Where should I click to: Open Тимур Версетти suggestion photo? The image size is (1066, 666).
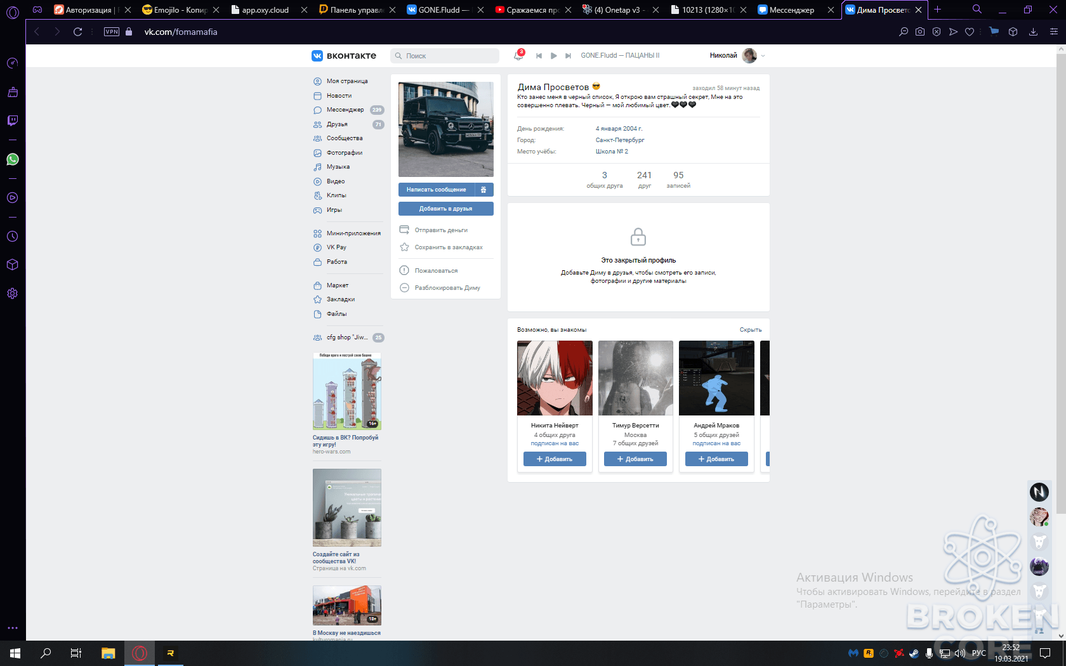636,378
